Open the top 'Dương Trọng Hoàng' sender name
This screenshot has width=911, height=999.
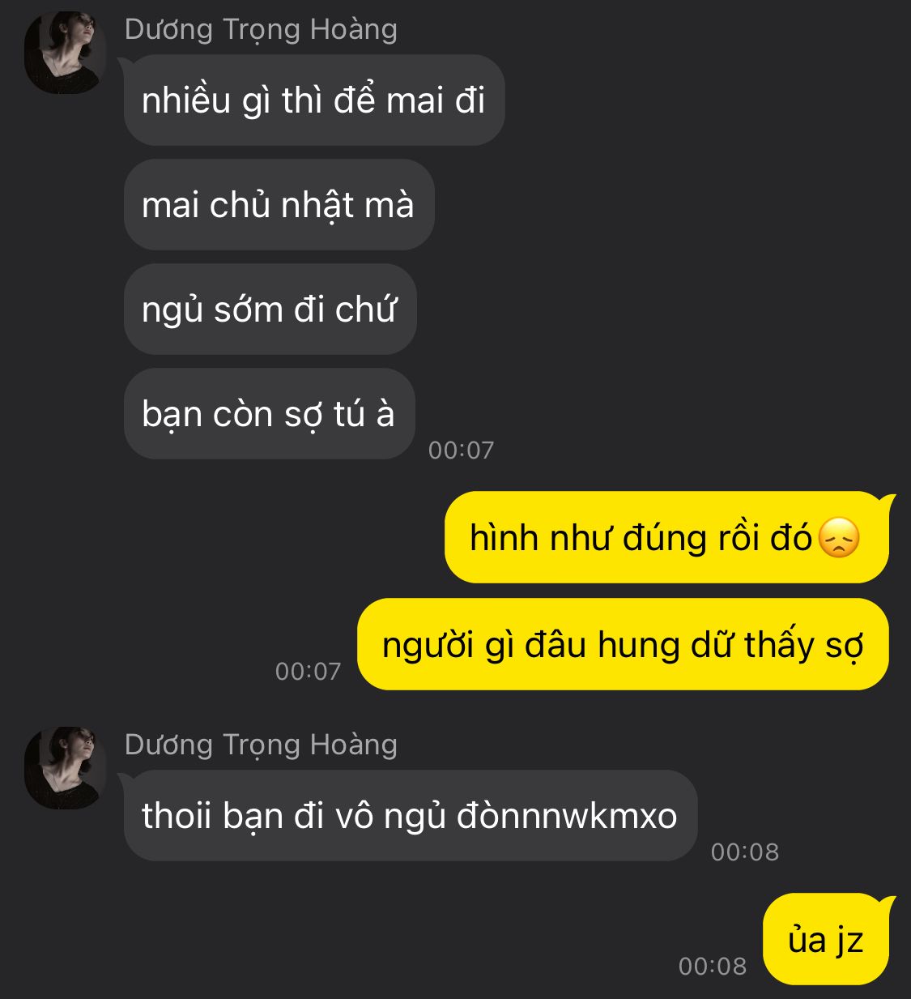pos(261,29)
